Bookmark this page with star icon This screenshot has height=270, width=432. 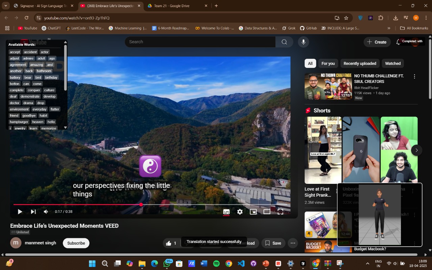(x=346, y=18)
